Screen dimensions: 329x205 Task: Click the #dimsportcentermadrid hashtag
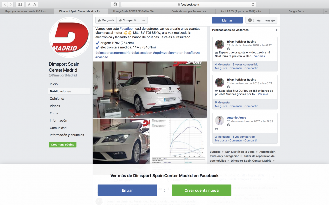(113, 53)
